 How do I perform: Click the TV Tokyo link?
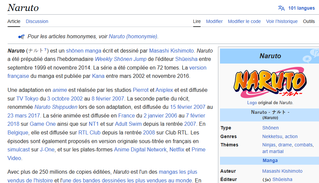click(x=27, y=98)
